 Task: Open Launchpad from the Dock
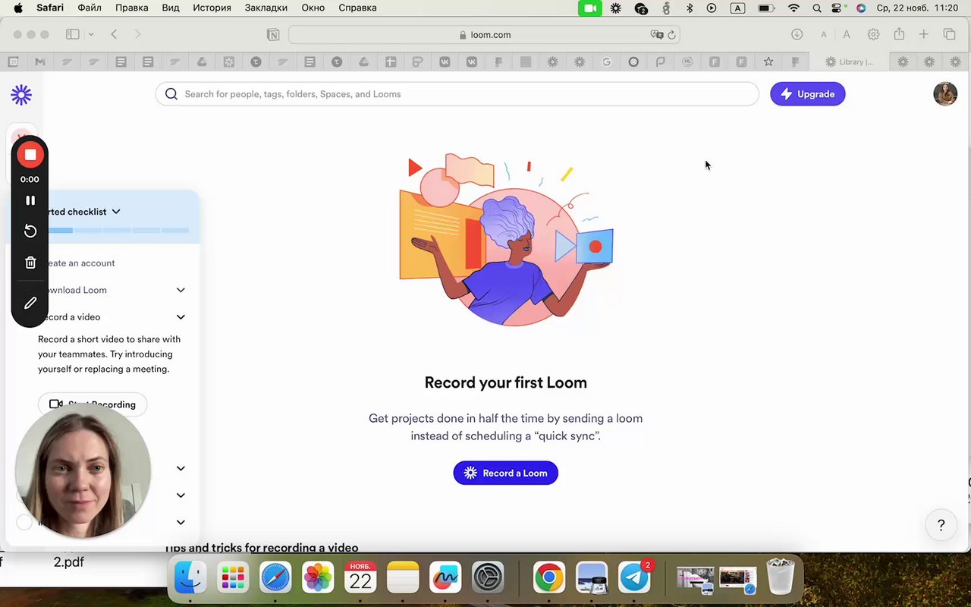click(233, 578)
